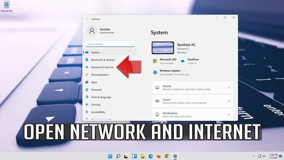Expand Notifications with its chevron arrow

click(x=229, y=115)
